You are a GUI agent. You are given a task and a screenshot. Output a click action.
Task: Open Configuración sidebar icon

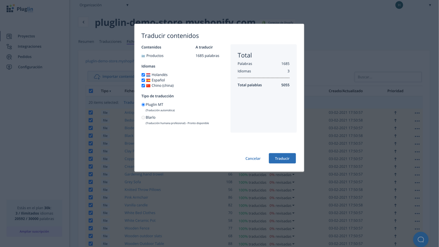pyautogui.click(x=9, y=67)
